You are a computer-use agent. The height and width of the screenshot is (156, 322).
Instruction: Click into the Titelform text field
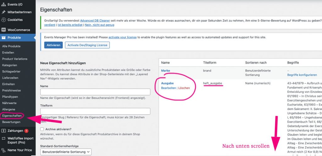tap(95, 111)
